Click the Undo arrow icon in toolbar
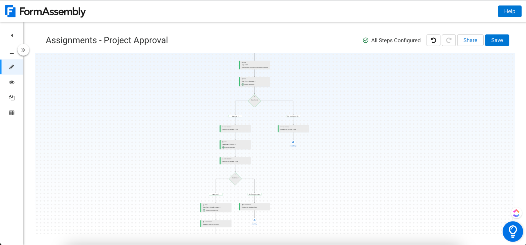Viewport: 526px width, 245px height. (x=433, y=40)
